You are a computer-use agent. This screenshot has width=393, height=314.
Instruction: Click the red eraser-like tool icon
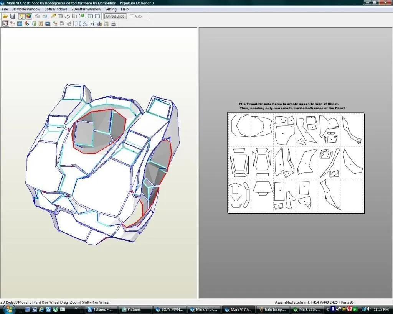pyautogui.click(x=27, y=24)
